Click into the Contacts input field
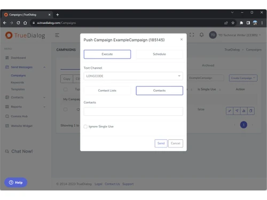 [133, 111]
